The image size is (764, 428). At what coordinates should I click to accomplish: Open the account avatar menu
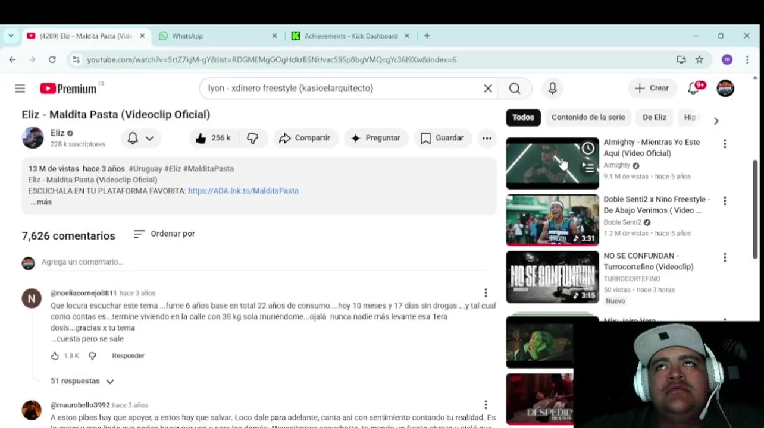pos(725,89)
